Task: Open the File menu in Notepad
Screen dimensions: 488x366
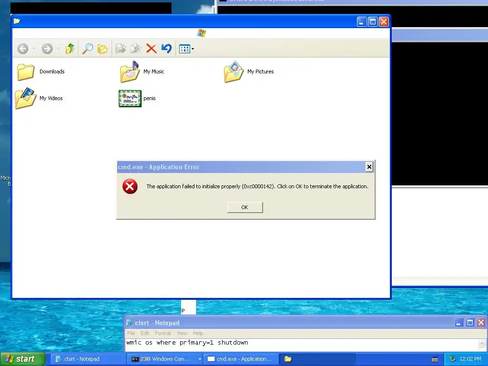Action: click(131, 333)
